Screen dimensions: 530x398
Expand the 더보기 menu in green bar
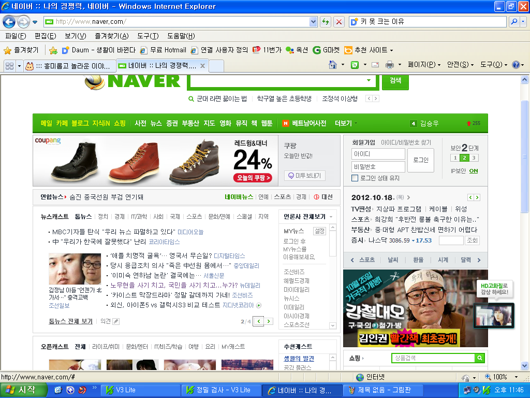[x=345, y=123]
